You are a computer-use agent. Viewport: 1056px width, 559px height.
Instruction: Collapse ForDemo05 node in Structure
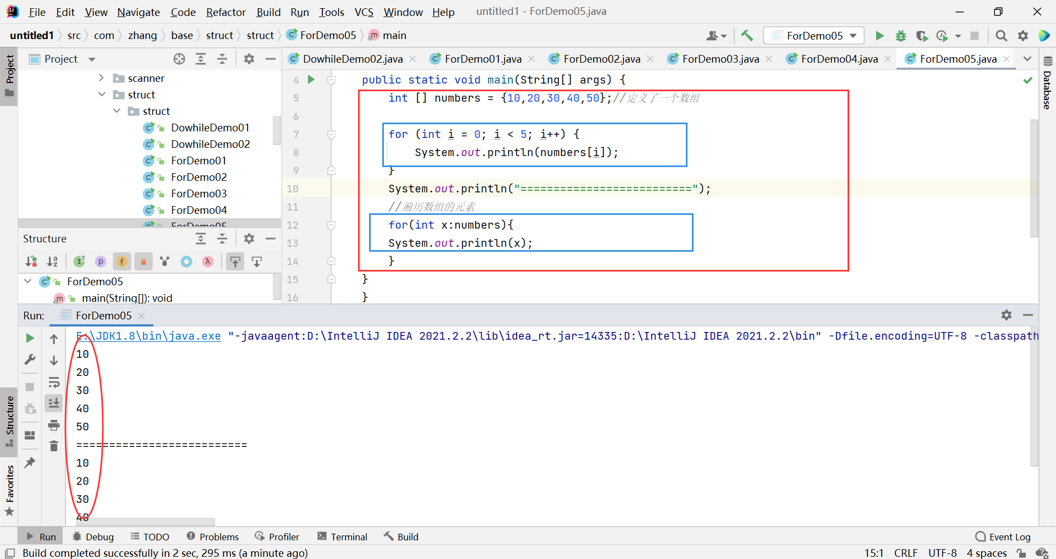[28, 281]
